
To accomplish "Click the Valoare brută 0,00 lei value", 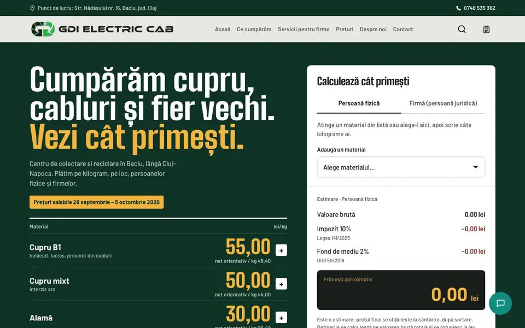I will 475,214.
